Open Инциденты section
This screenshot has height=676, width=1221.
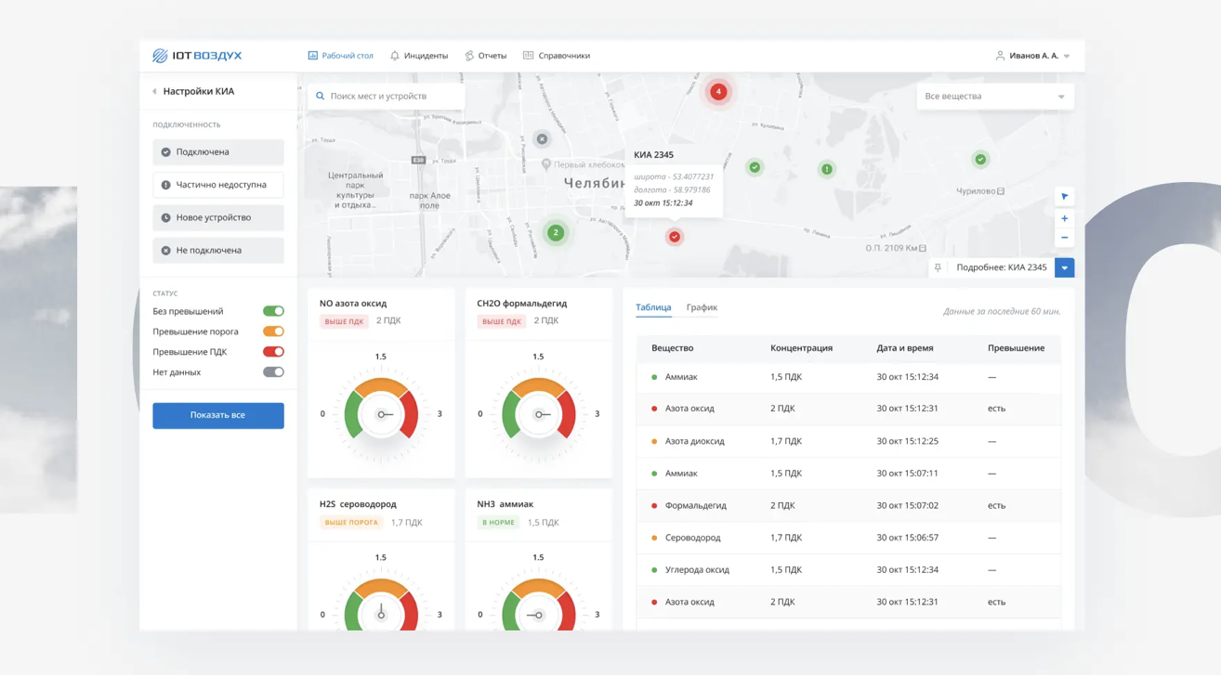[418, 56]
